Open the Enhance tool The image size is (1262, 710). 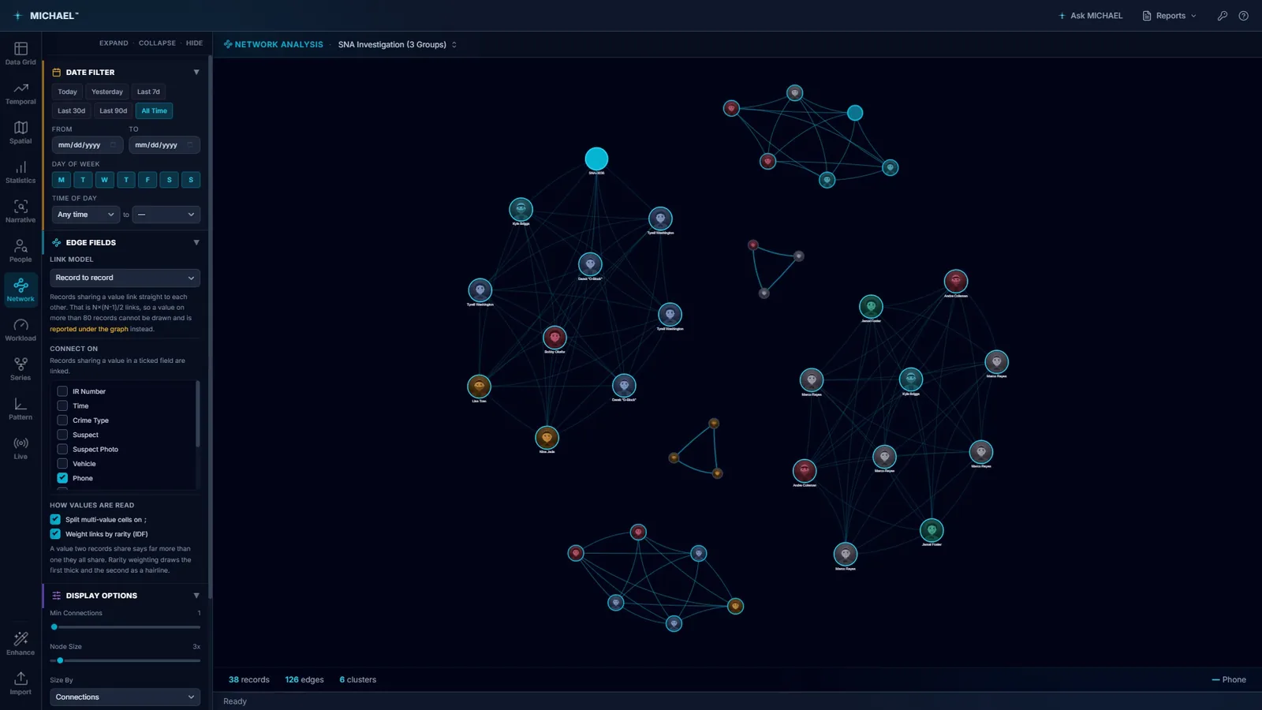[x=21, y=644]
